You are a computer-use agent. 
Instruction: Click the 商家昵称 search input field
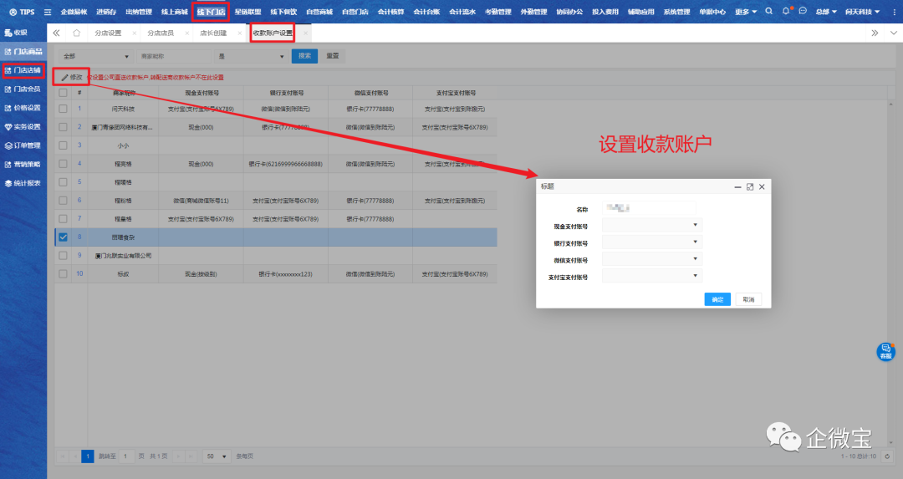point(174,56)
